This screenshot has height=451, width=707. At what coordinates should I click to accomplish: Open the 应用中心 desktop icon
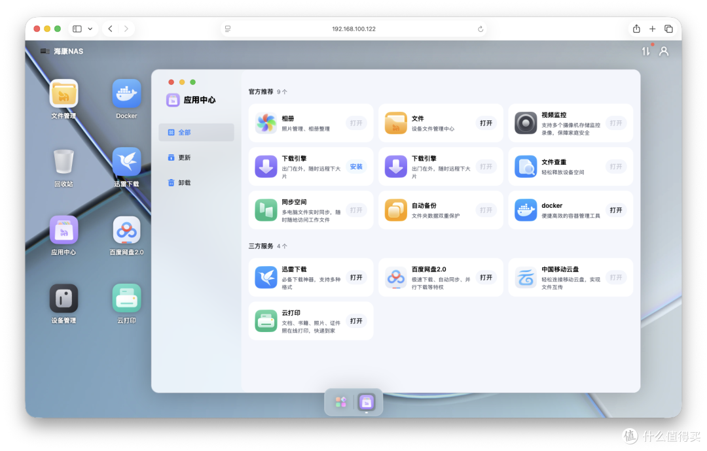(63, 230)
